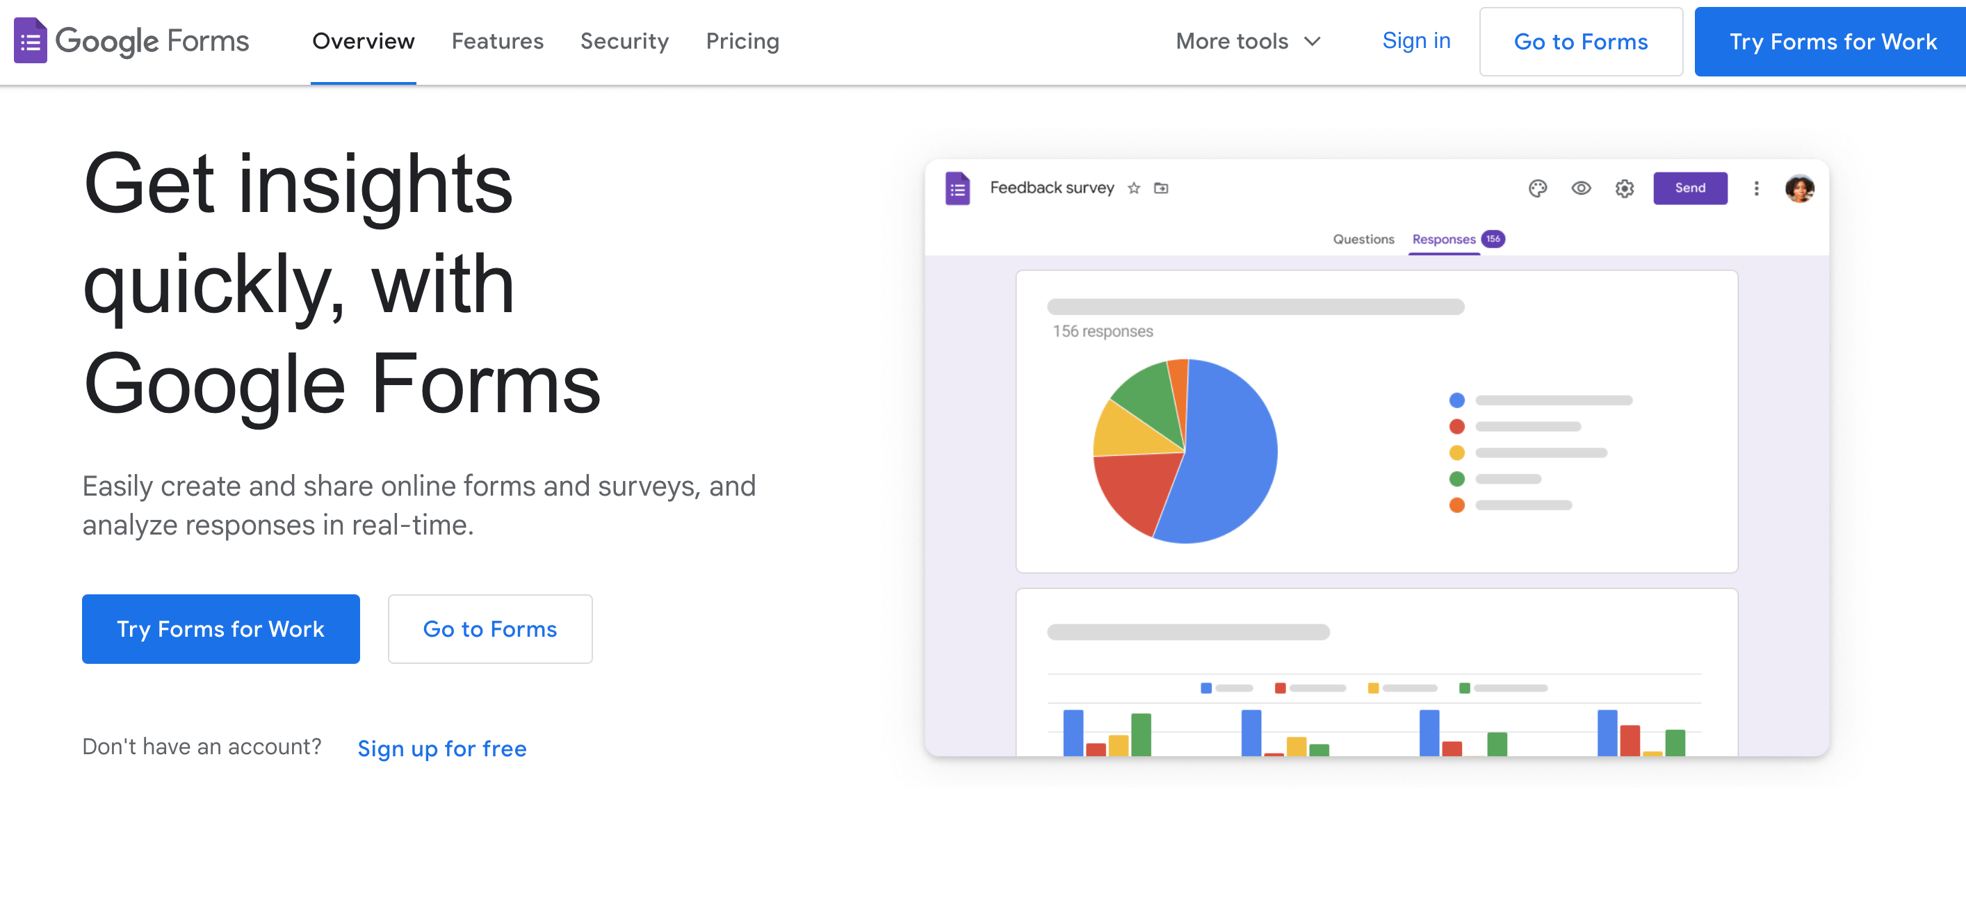Click the Sign in link

pyautogui.click(x=1414, y=42)
